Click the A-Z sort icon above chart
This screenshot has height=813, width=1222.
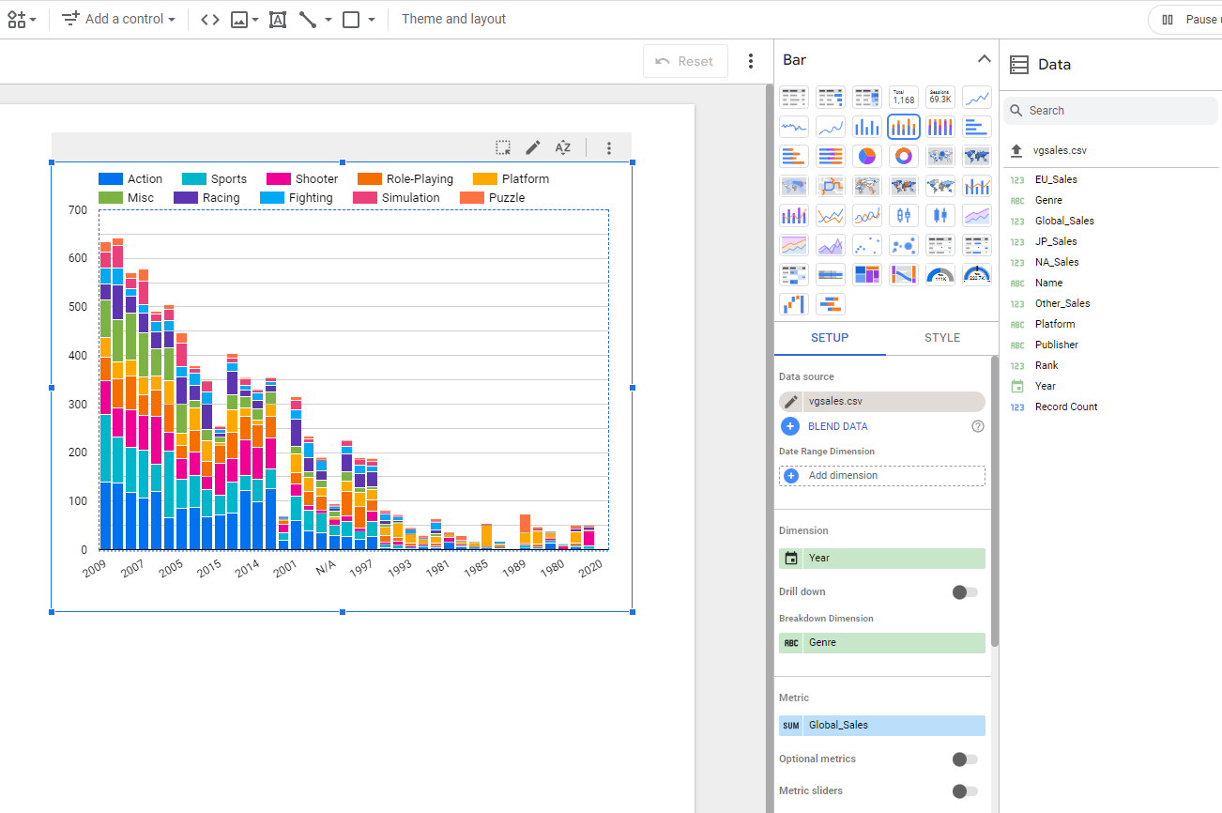pyautogui.click(x=563, y=147)
